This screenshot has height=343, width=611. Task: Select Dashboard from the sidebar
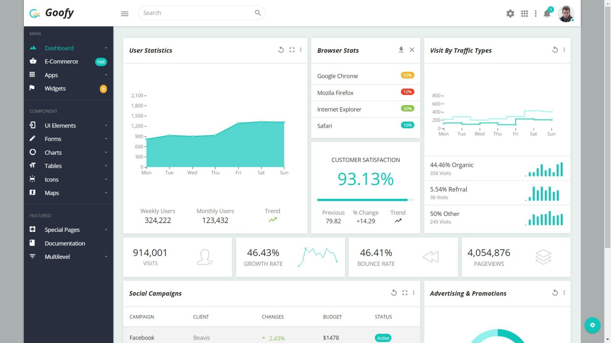click(59, 48)
